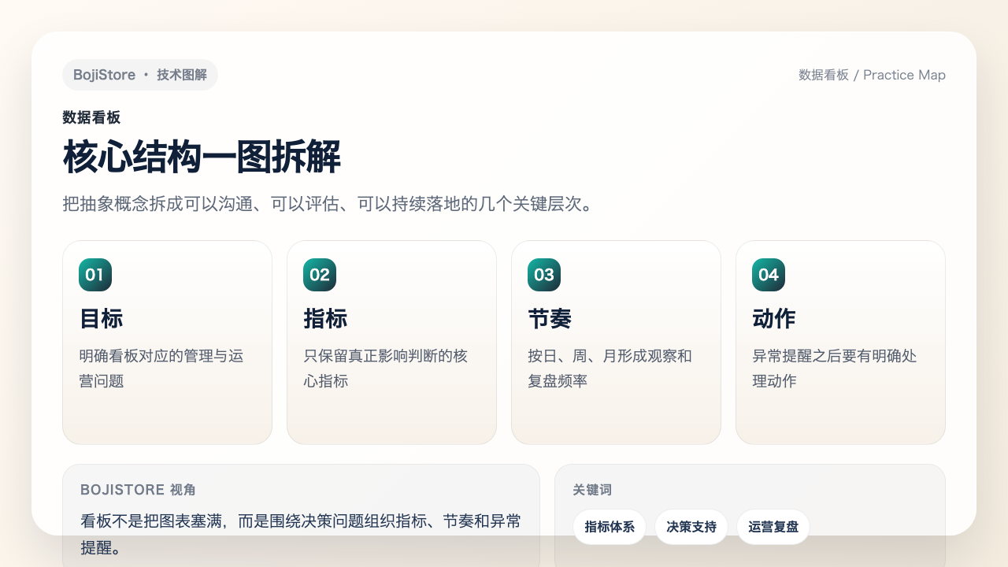Open the 指标 card
This screenshot has height=567, width=1008.
point(391,342)
